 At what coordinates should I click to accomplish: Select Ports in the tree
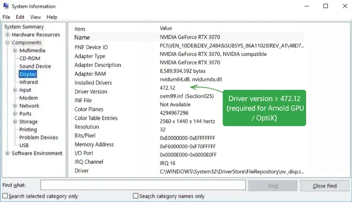coord(25,114)
